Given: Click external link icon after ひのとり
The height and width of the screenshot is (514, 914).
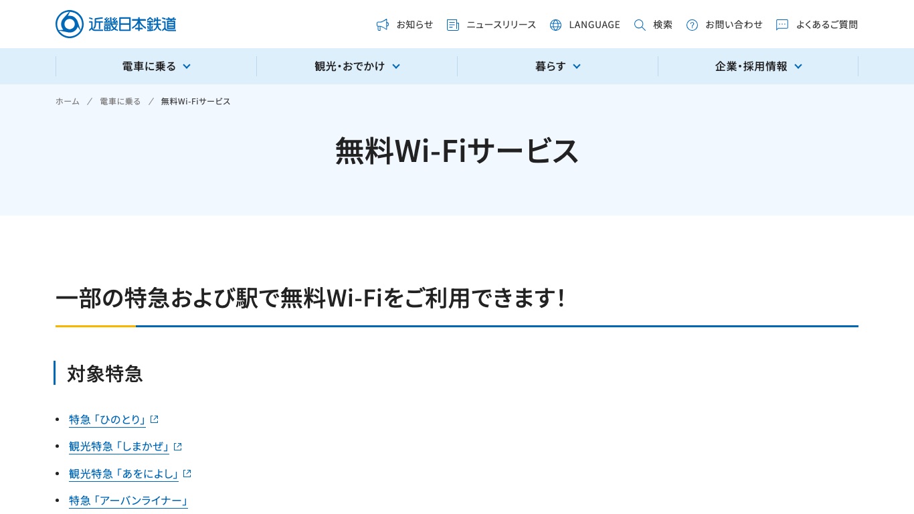Looking at the screenshot, I should 155,419.
